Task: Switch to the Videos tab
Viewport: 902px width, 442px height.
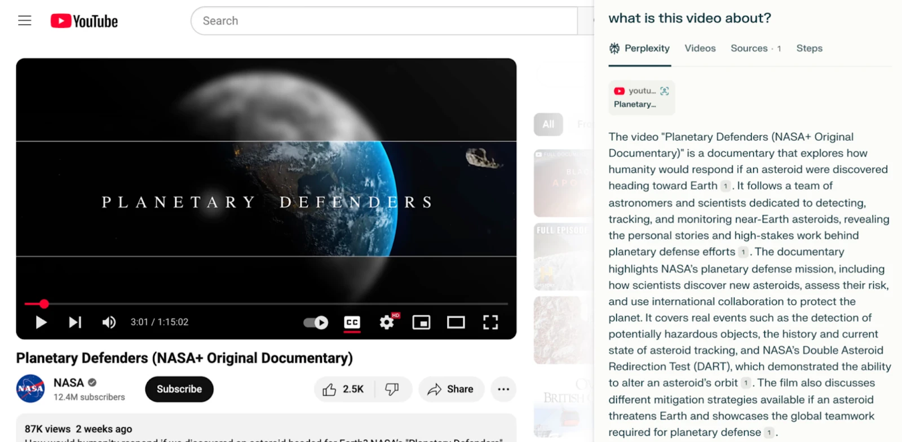Action: pos(700,48)
